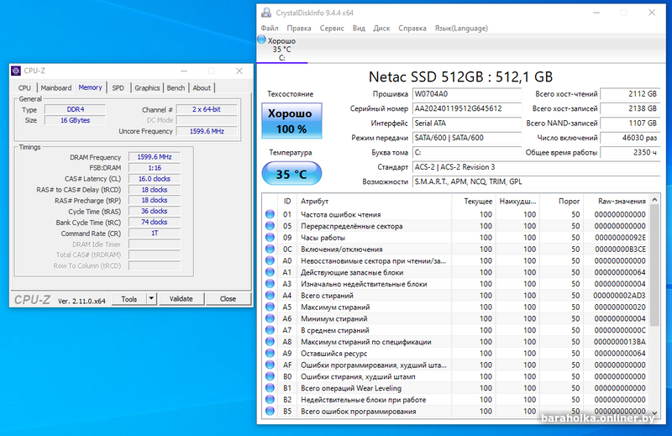This screenshot has height=436, width=672.
Task: Click status orb for B5 Всего ошибок программирования
Action: (270, 411)
